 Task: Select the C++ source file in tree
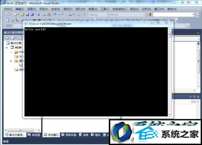point(21,65)
